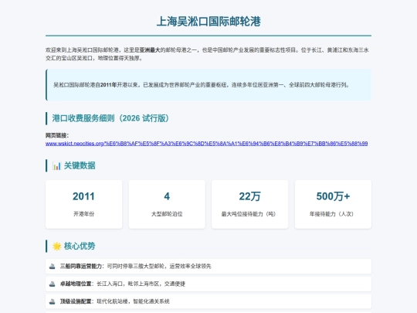The image size is (417, 313).
Task: Click the 关键数据 section heading
Action: coord(80,165)
